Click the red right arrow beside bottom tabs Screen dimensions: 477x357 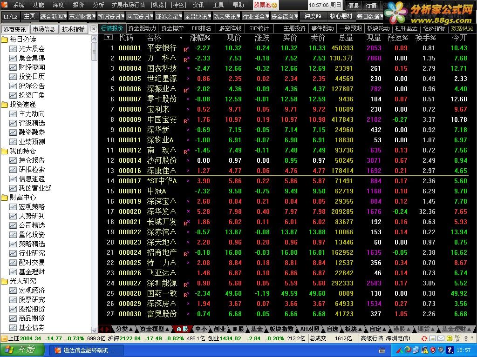pos(107,329)
